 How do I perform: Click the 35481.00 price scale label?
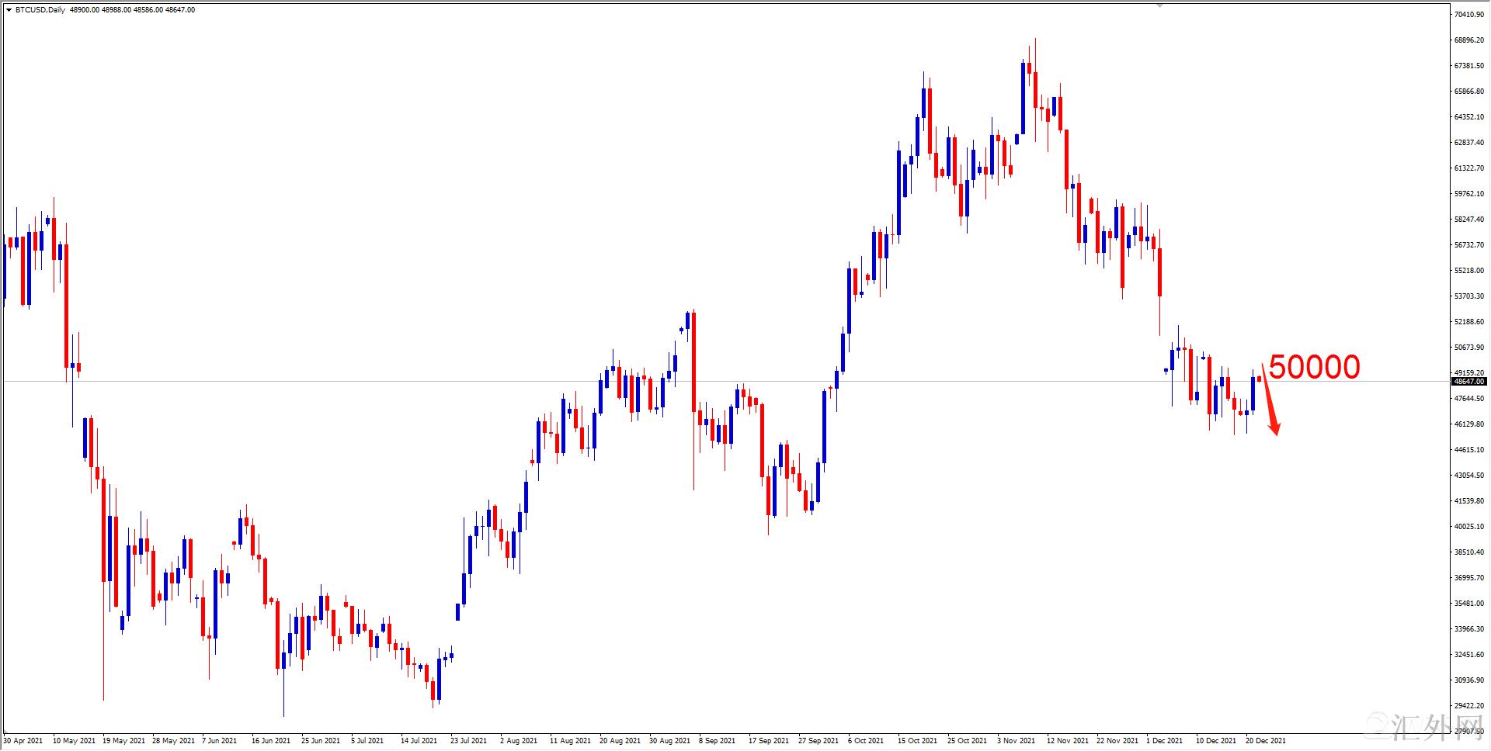(x=1468, y=604)
